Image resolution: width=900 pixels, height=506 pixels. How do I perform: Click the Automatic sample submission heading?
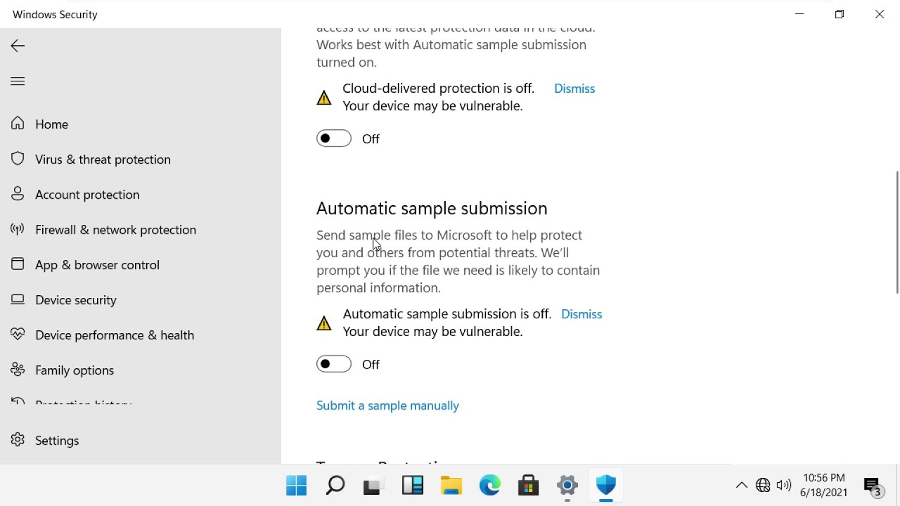click(432, 209)
